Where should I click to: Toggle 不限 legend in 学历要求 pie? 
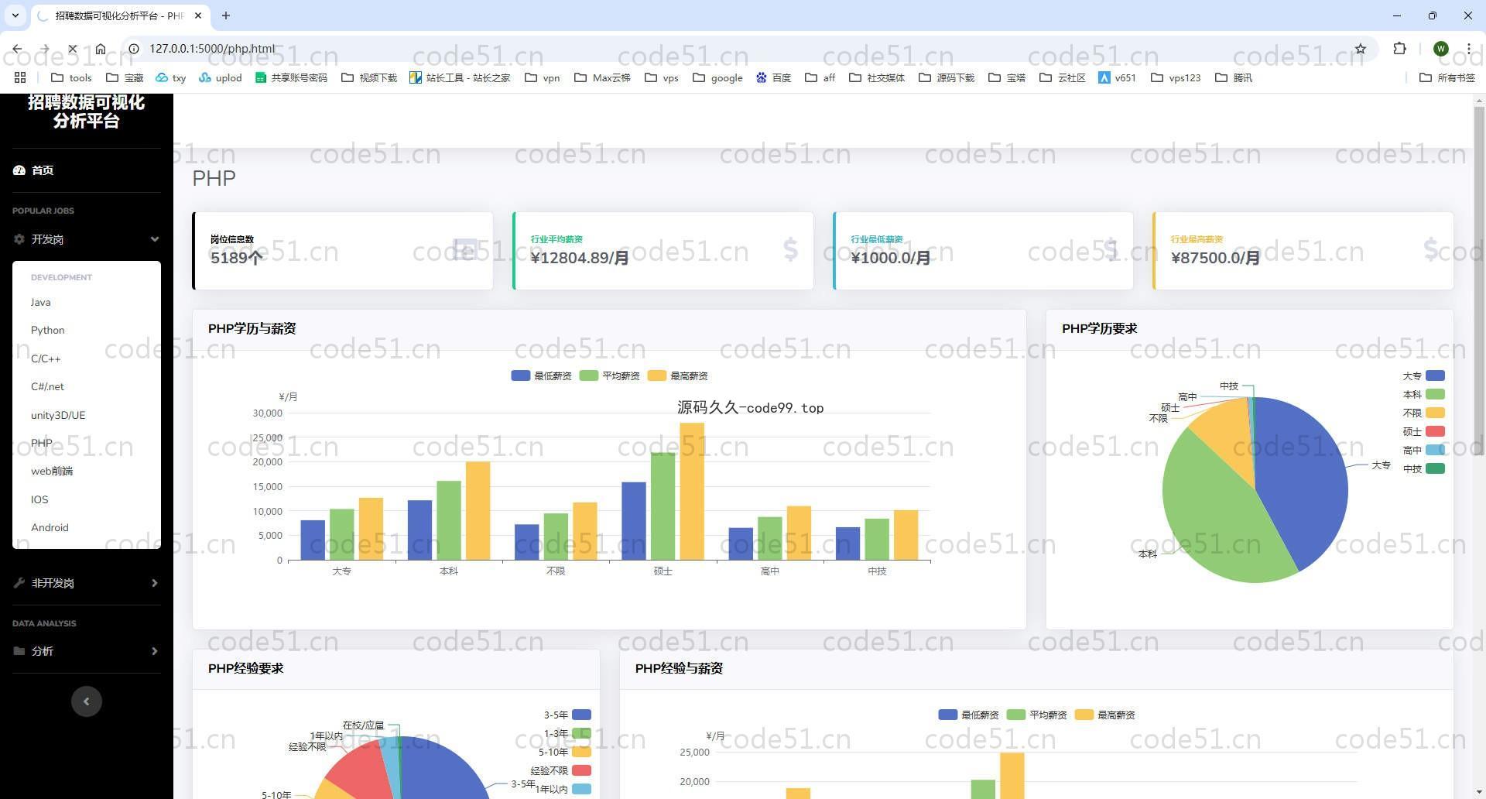[x=1423, y=413]
